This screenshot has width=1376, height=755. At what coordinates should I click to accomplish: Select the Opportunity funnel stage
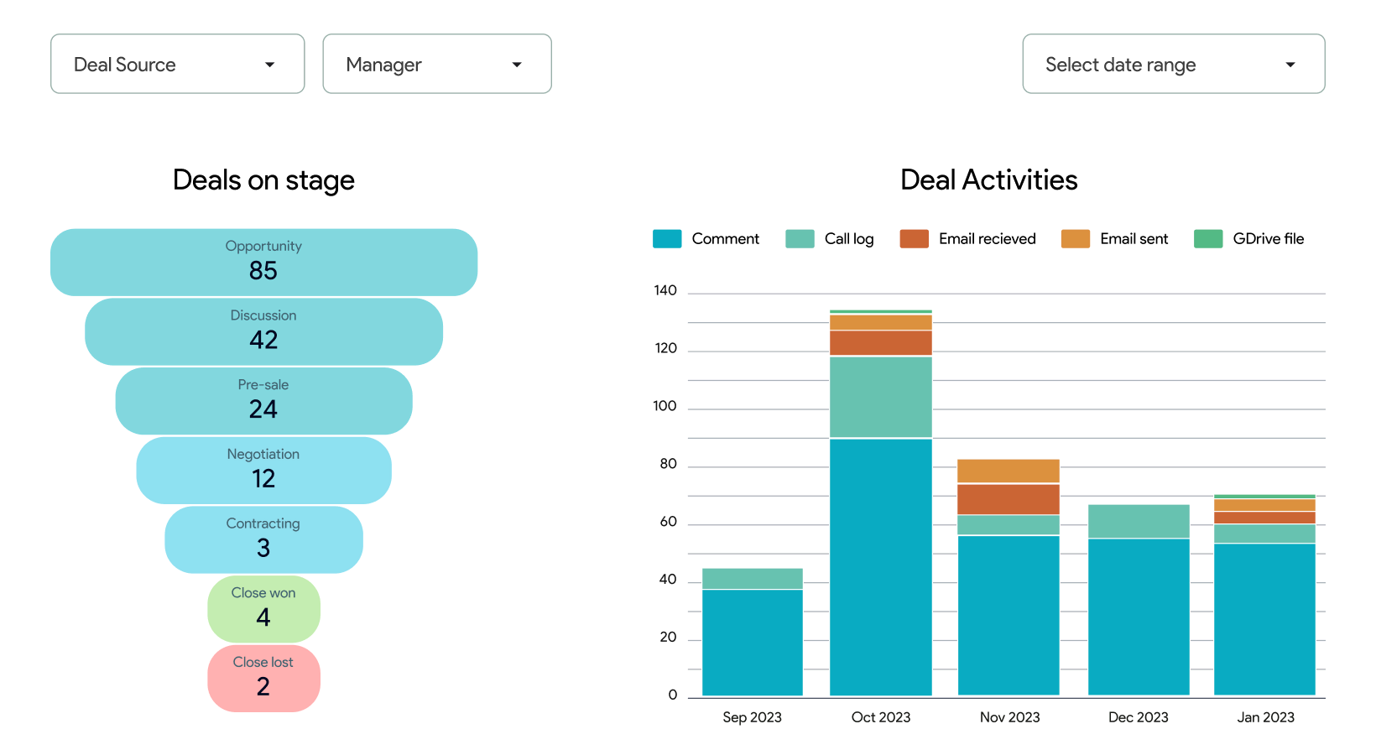pyautogui.click(x=263, y=262)
